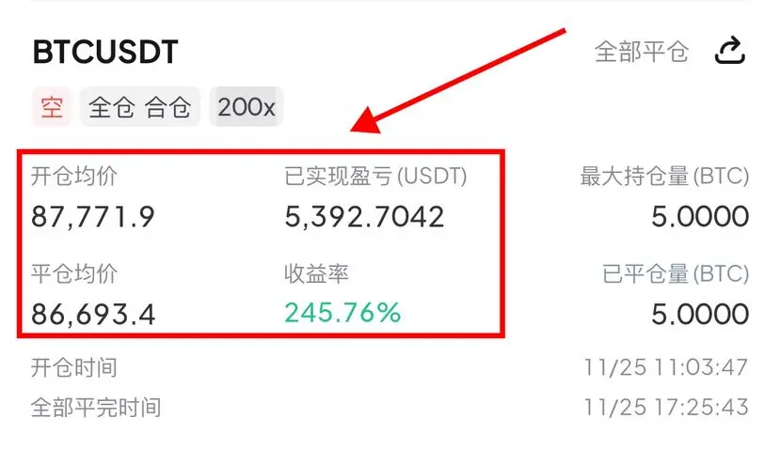The width and height of the screenshot is (780, 449).
Task: Click realized profit value 5,392.7042
Action: pyautogui.click(x=364, y=217)
